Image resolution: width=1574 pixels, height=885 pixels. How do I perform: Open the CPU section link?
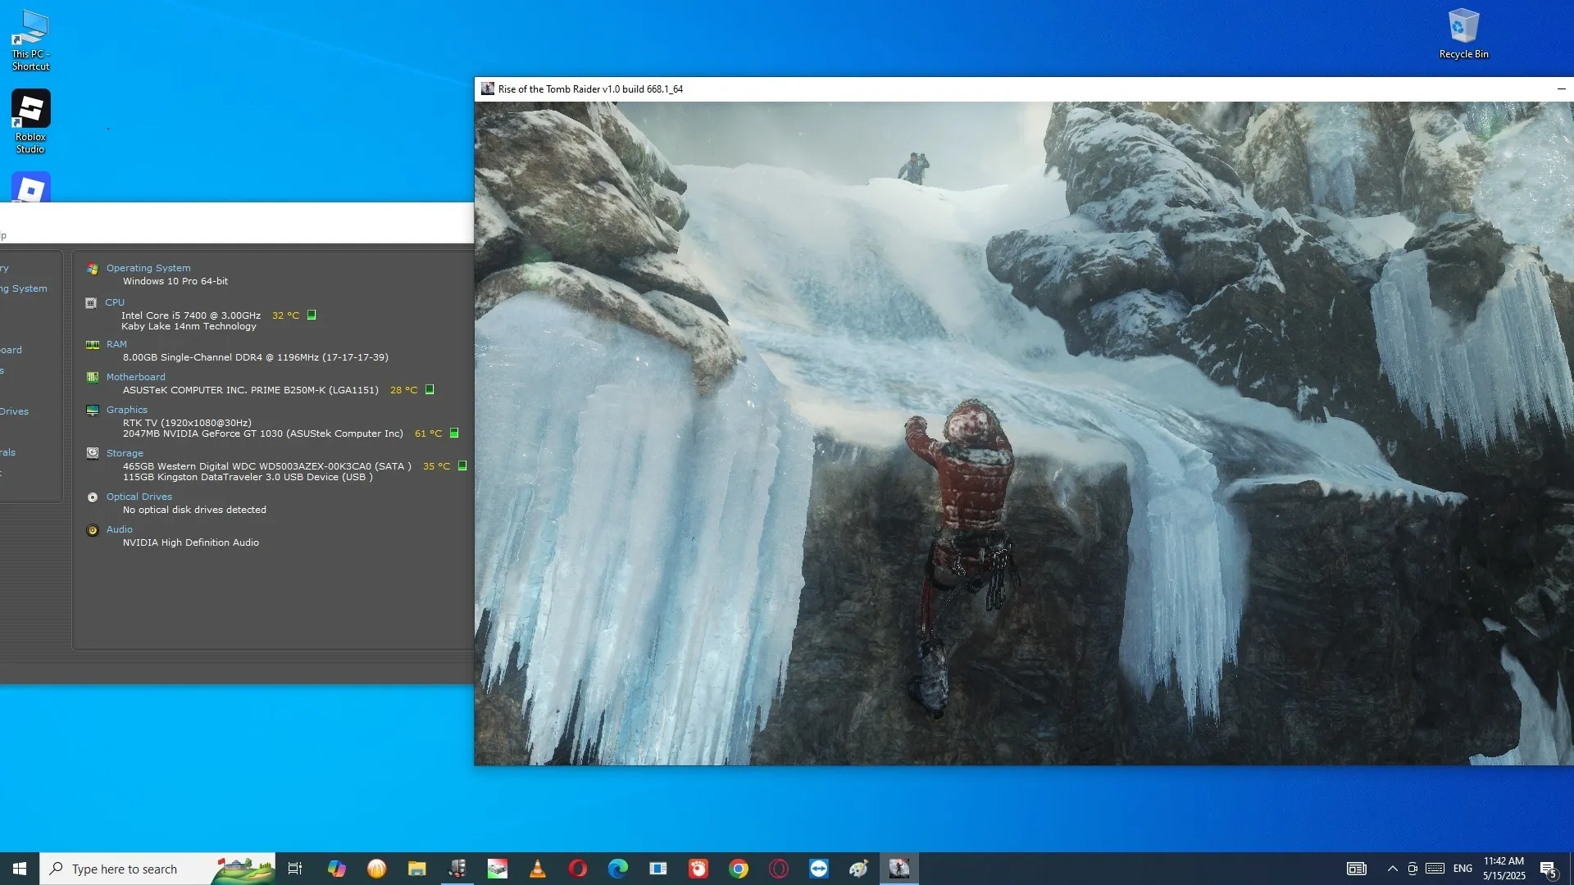(x=115, y=302)
